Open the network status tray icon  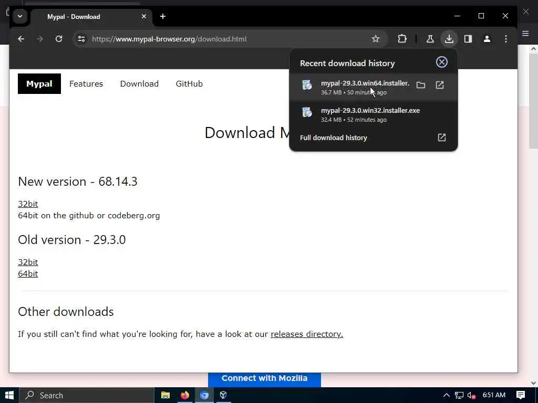(x=459, y=395)
